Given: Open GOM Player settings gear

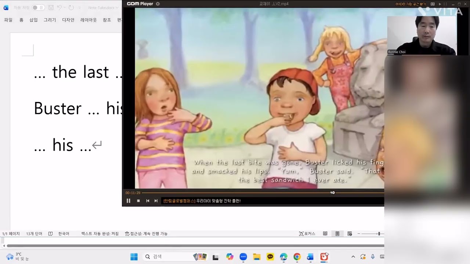Looking at the screenshot, I should pos(158,4).
